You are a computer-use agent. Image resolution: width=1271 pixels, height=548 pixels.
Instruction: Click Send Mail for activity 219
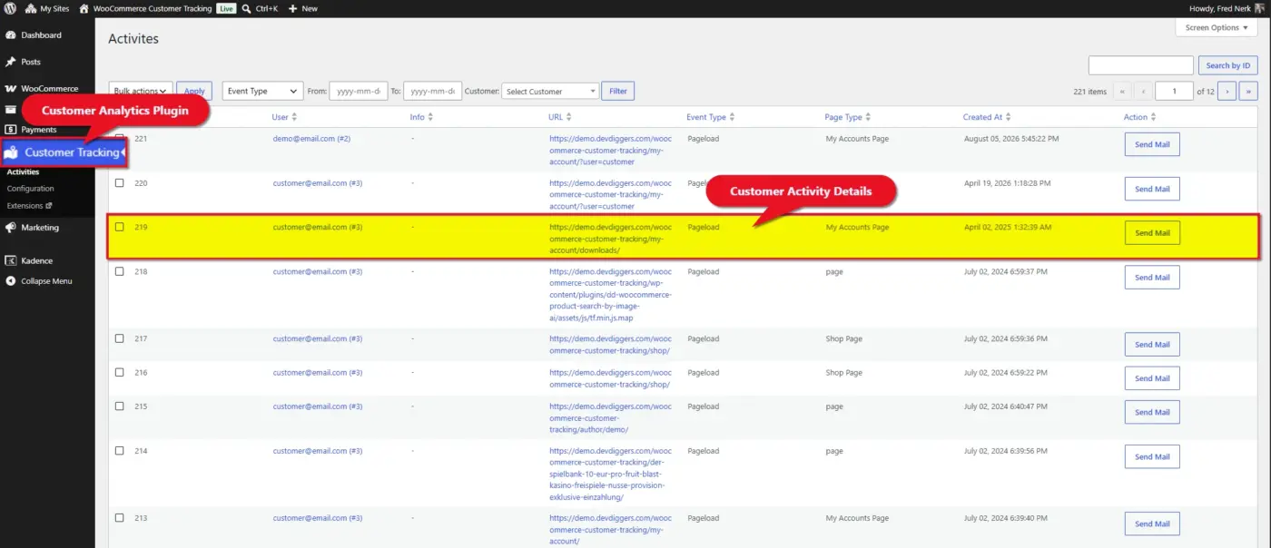(1152, 232)
